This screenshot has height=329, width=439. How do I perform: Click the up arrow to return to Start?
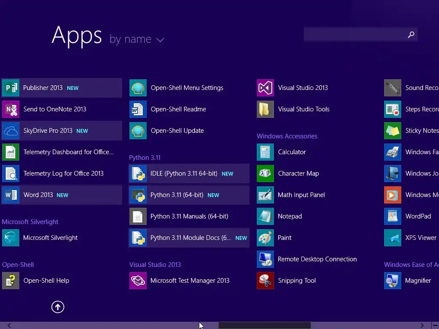tap(58, 307)
